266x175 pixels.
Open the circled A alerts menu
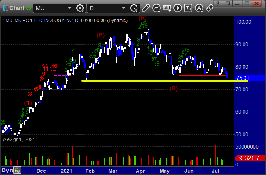(x=199, y=8)
